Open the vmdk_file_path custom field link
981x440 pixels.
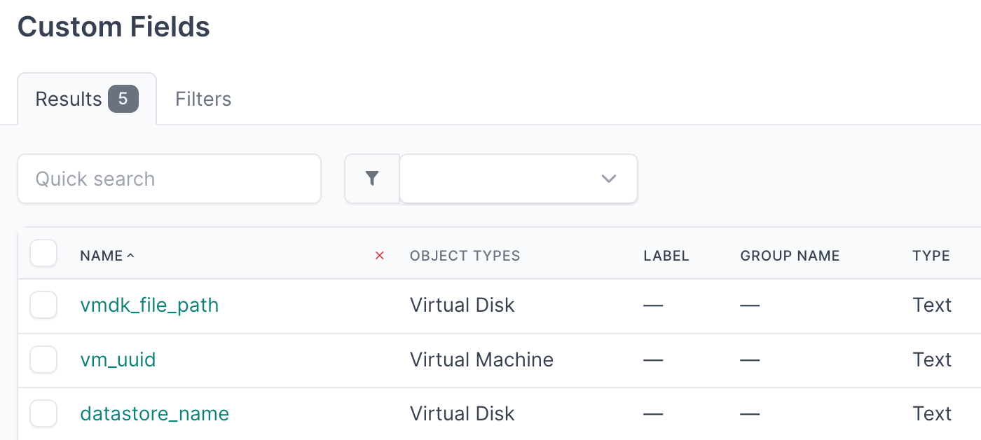(x=149, y=305)
